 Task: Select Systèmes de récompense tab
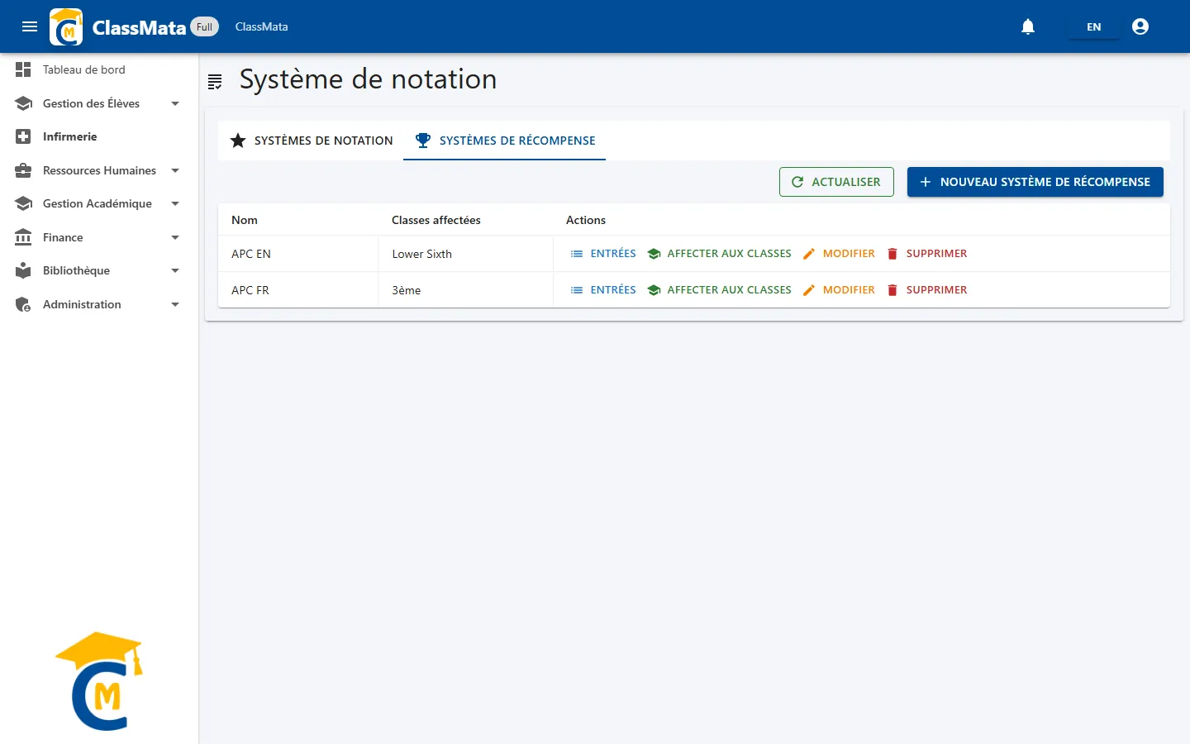pos(504,141)
